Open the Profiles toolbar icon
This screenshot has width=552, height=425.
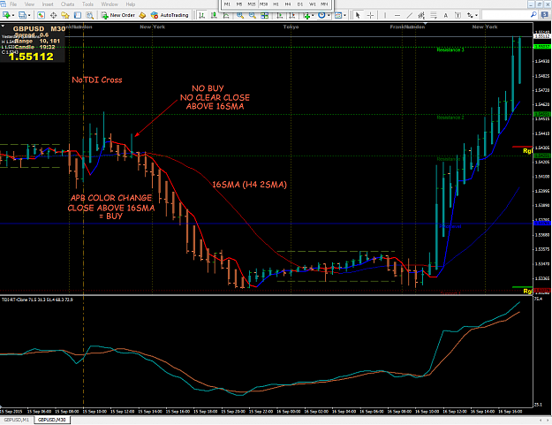[x=23, y=15]
